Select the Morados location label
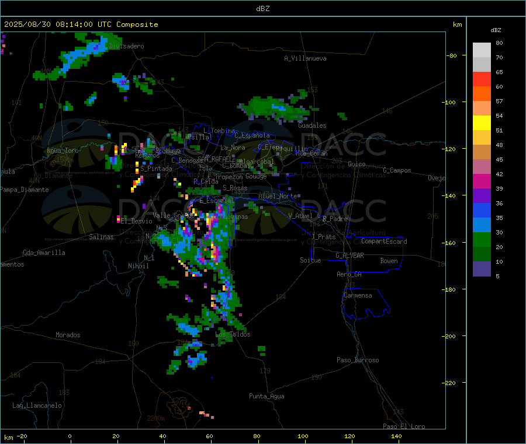 (x=68, y=335)
